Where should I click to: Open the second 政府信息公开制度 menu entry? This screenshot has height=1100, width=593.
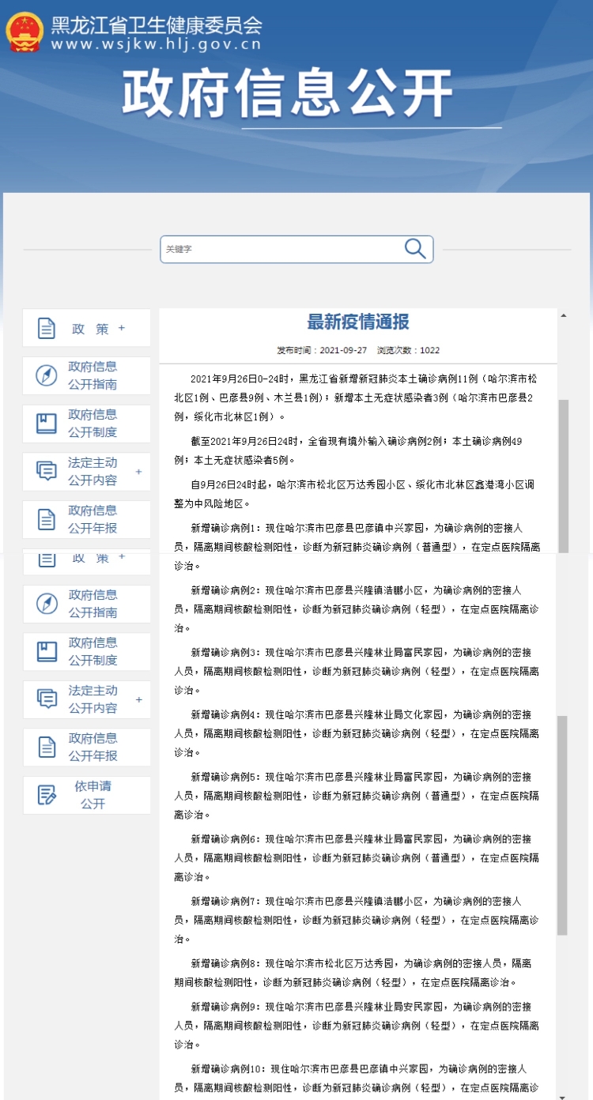point(93,651)
